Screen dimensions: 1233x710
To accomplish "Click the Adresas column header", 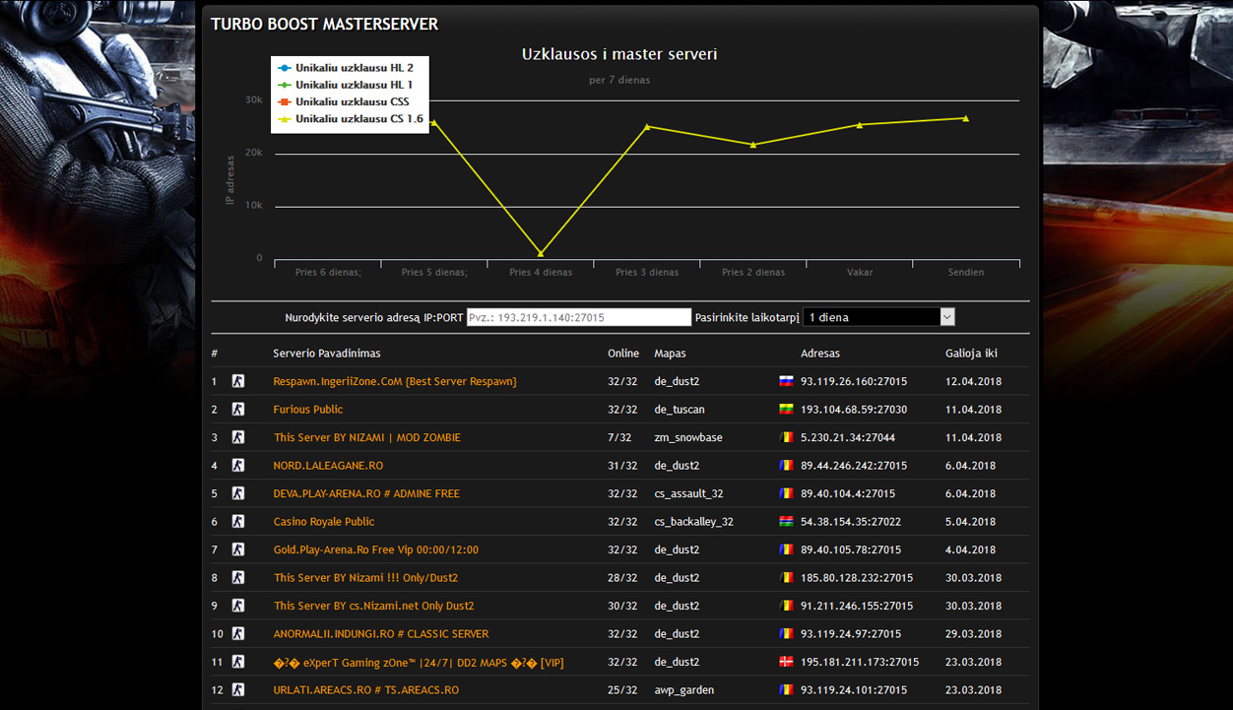I will (x=820, y=353).
